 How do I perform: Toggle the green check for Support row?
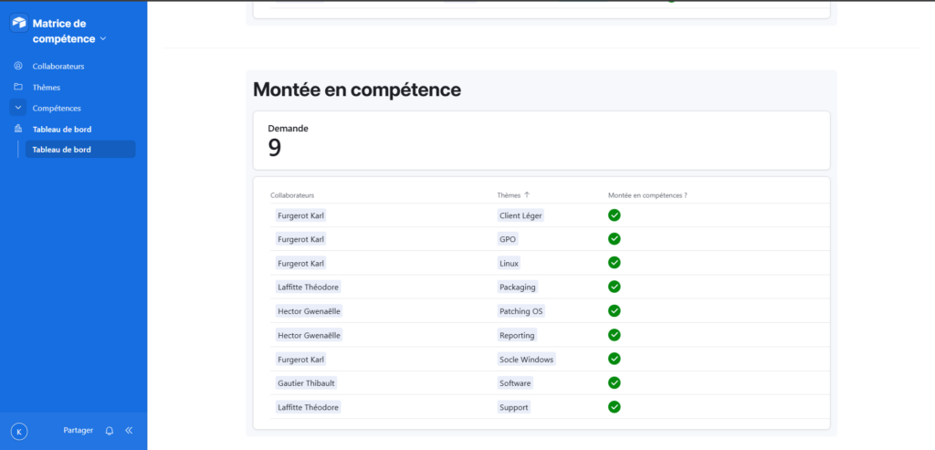click(x=615, y=407)
